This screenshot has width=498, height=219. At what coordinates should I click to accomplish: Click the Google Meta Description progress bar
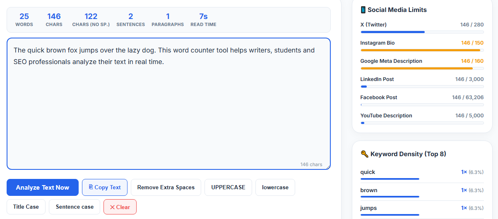(x=422, y=68)
